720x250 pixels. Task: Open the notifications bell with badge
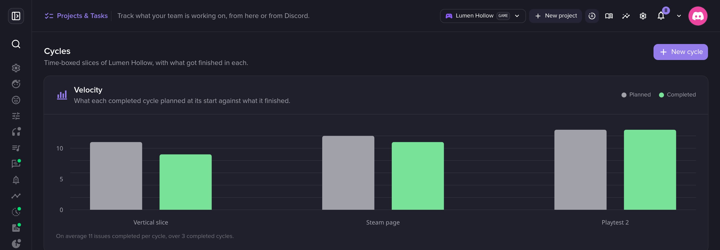point(661,15)
